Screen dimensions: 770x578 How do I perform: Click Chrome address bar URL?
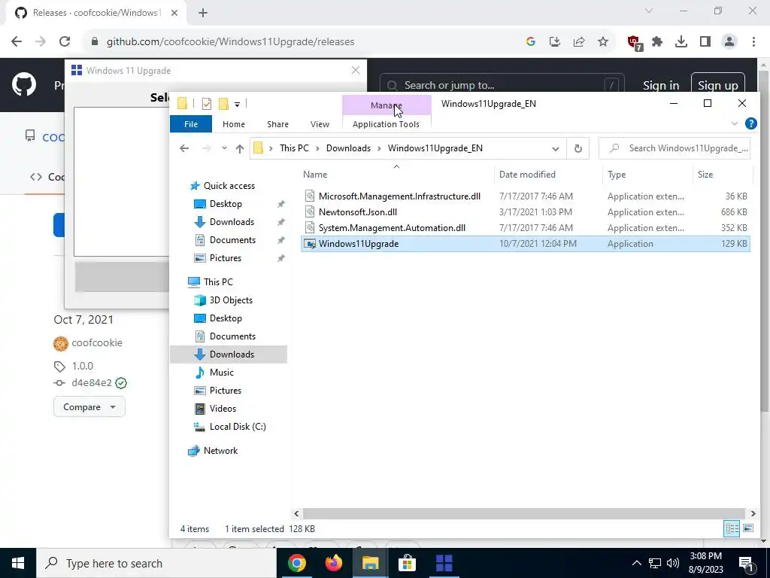point(230,42)
